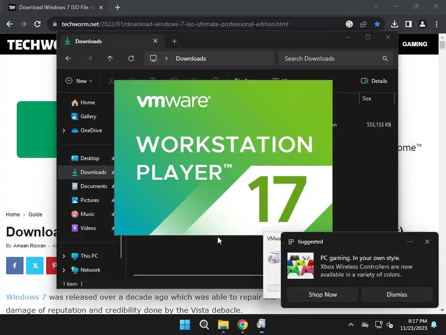The image size is (446, 335).
Task: Share this page from Chrome toolbar
Action: pos(363,24)
